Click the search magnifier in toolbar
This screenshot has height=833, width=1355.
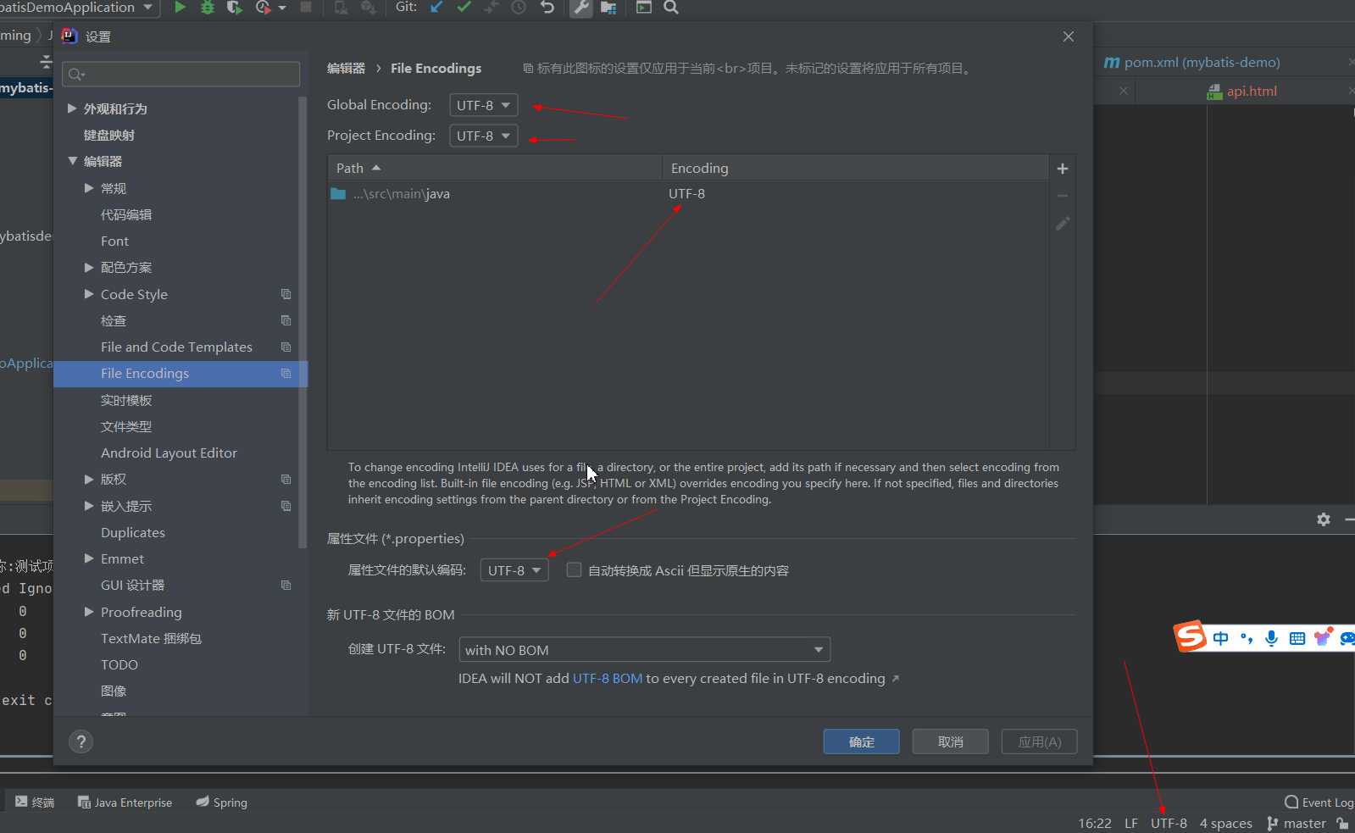[670, 8]
